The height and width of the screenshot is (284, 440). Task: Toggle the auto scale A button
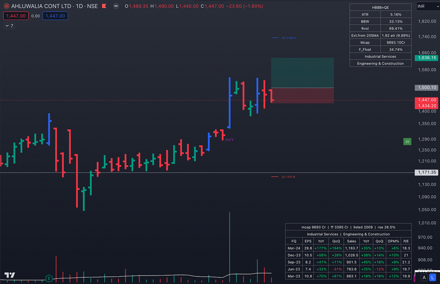coord(424,277)
